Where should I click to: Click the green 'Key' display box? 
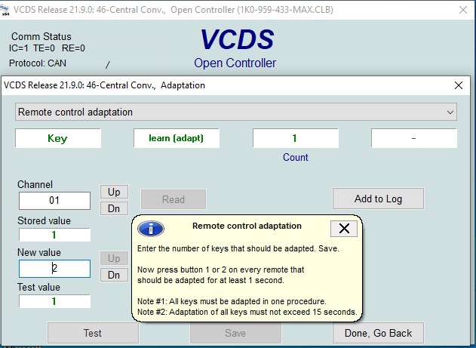coord(58,138)
